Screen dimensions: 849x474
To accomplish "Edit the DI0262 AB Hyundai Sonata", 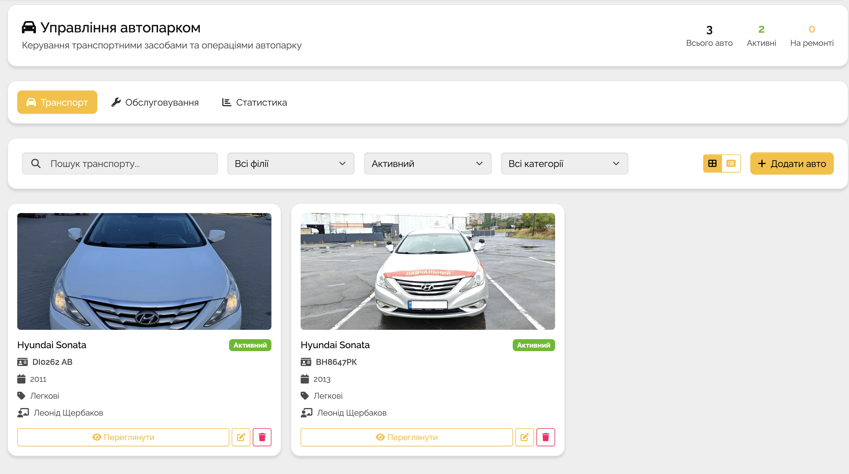I will (x=241, y=437).
